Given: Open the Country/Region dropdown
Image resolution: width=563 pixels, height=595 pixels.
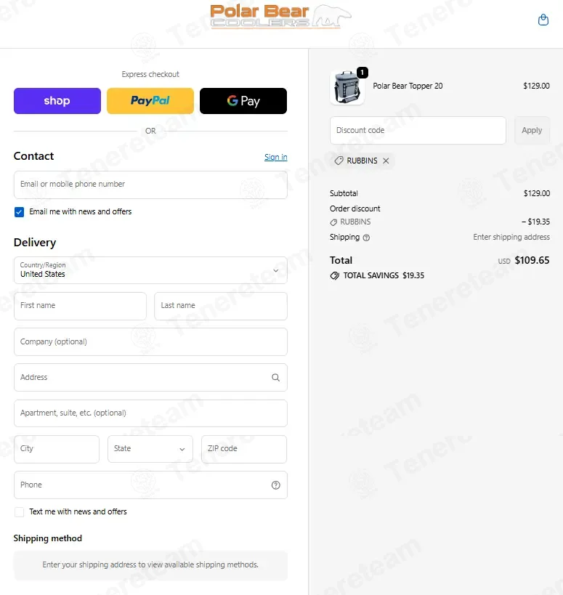Looking at the screenshot, I should pyautogui.click(x=150, y=270).
